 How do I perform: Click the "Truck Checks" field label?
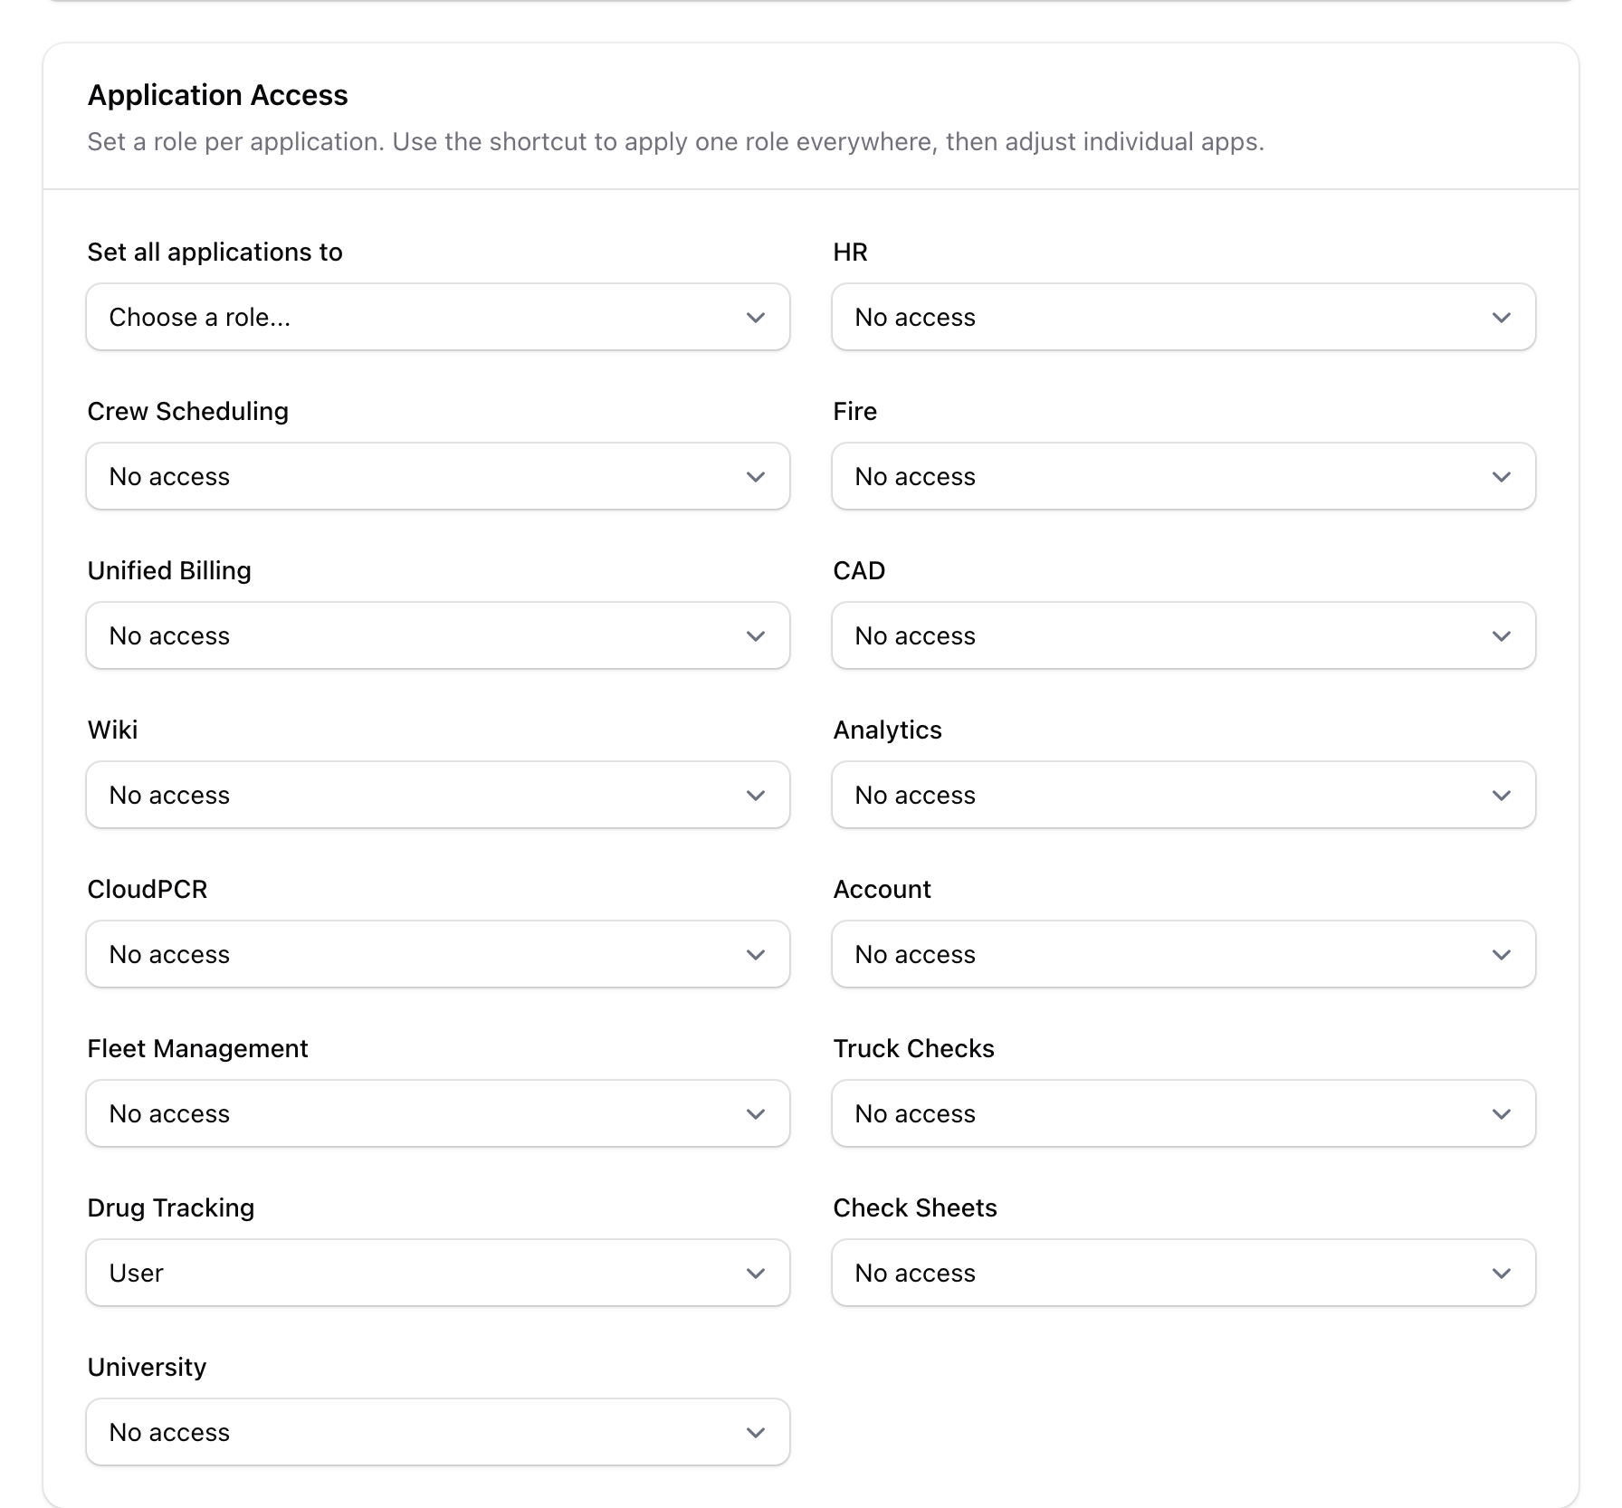click(913, 1048)
